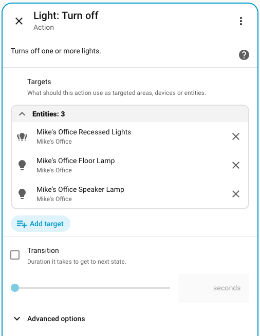
Task: Enable the Transition checkbox
Action: (x=15, y=255)
